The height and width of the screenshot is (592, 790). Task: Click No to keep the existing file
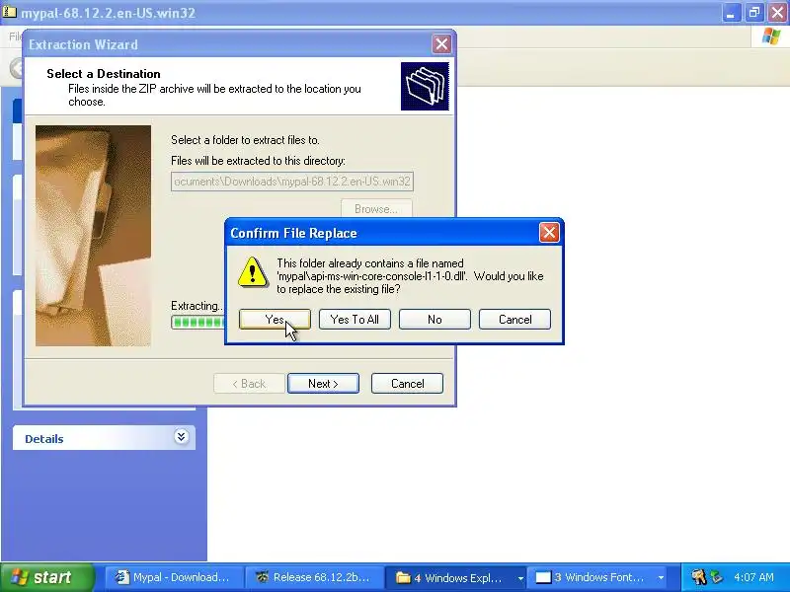point(434,319)
